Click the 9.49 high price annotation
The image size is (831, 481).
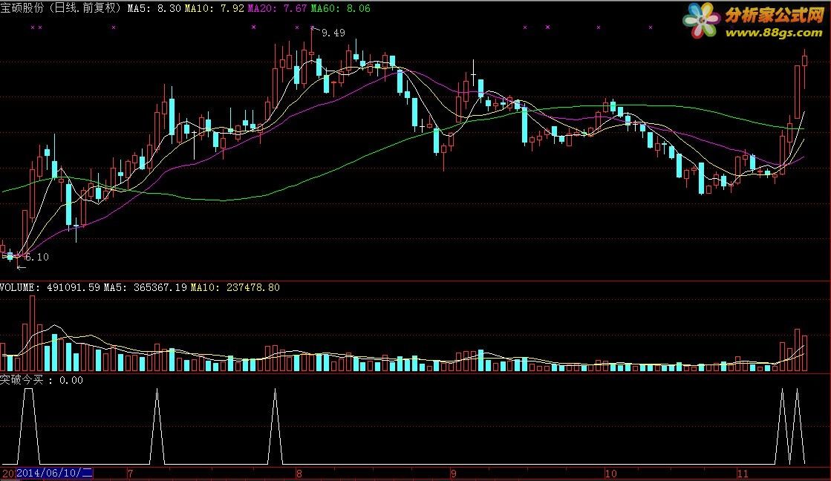coord(333,33)
